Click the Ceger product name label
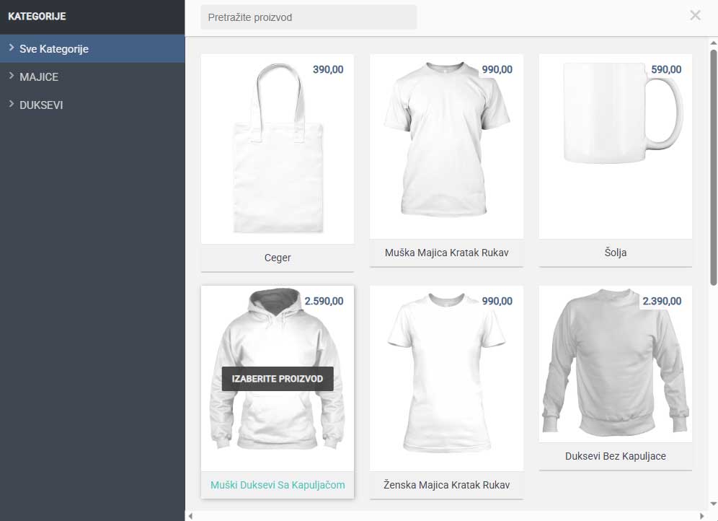Screen dimensions: 718x521 [x=277, y=258]
